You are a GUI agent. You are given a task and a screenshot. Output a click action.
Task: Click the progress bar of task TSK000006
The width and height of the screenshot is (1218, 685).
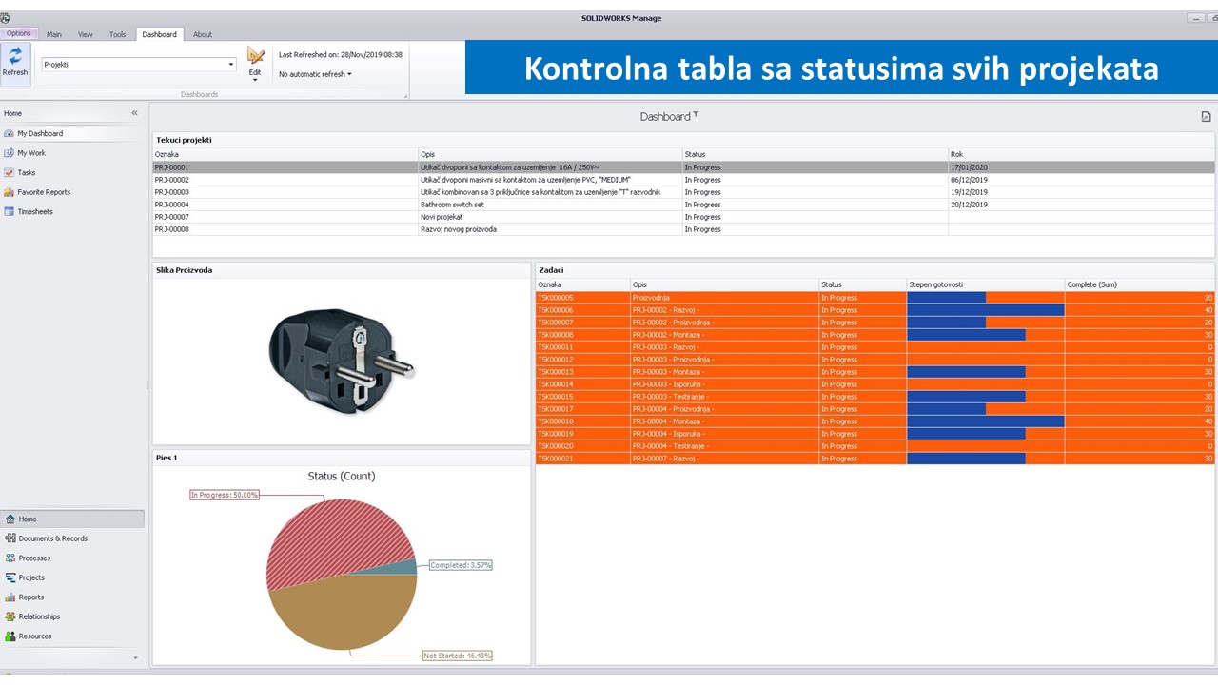(x=985, y=310)
